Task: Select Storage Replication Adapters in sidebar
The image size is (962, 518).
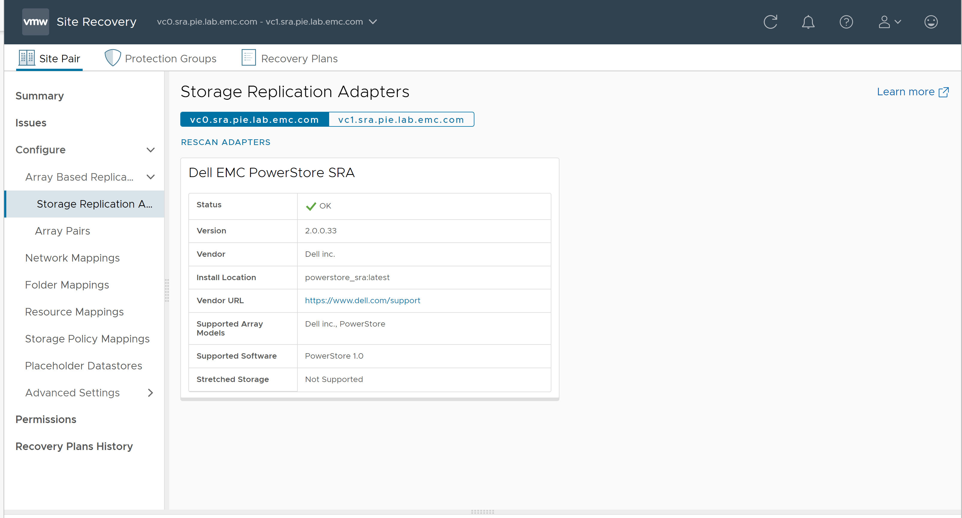Action: [x=94, y=204]
